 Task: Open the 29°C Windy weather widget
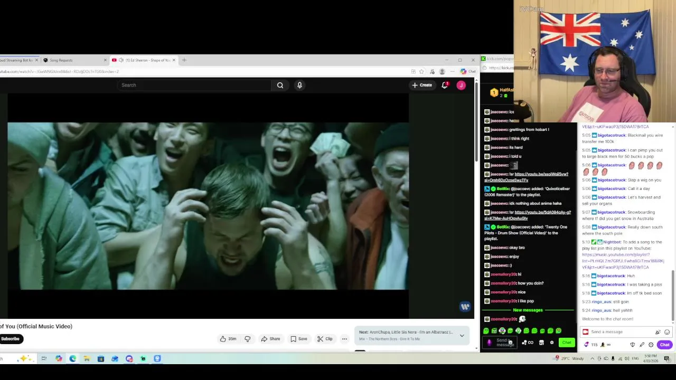click(x=569, y=359)
